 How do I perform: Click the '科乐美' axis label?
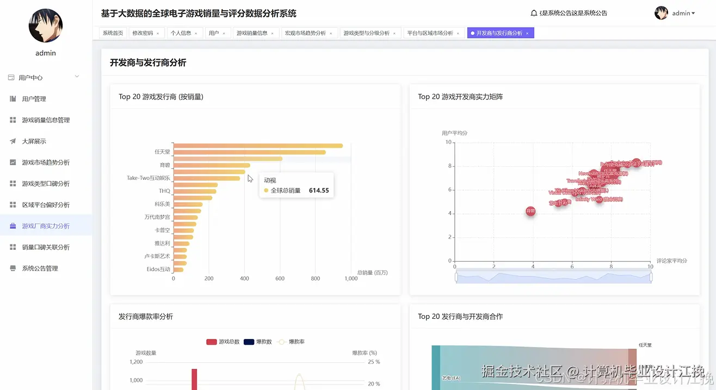162,204
